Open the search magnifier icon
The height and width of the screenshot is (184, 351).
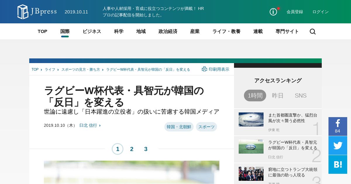click(313, 32)
